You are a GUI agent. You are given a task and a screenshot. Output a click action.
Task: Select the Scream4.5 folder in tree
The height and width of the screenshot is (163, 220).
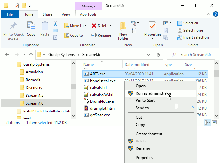point(35,96)
